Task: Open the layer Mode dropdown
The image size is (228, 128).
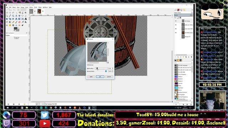Action: (x=183, y=13)
